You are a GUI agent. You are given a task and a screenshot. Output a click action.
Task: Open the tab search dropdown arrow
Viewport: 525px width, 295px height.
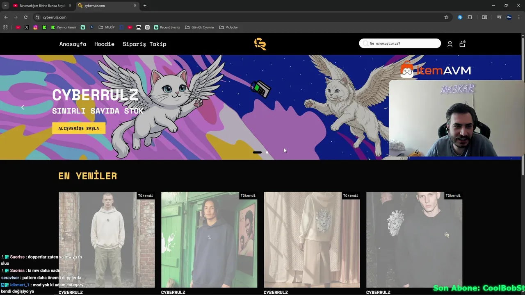coord(5,6)
